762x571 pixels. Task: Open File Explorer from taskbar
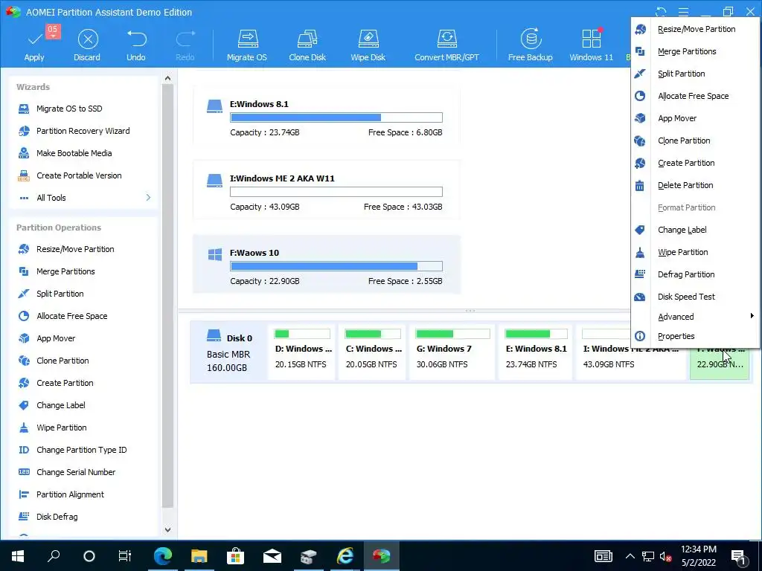pos(199,556)
